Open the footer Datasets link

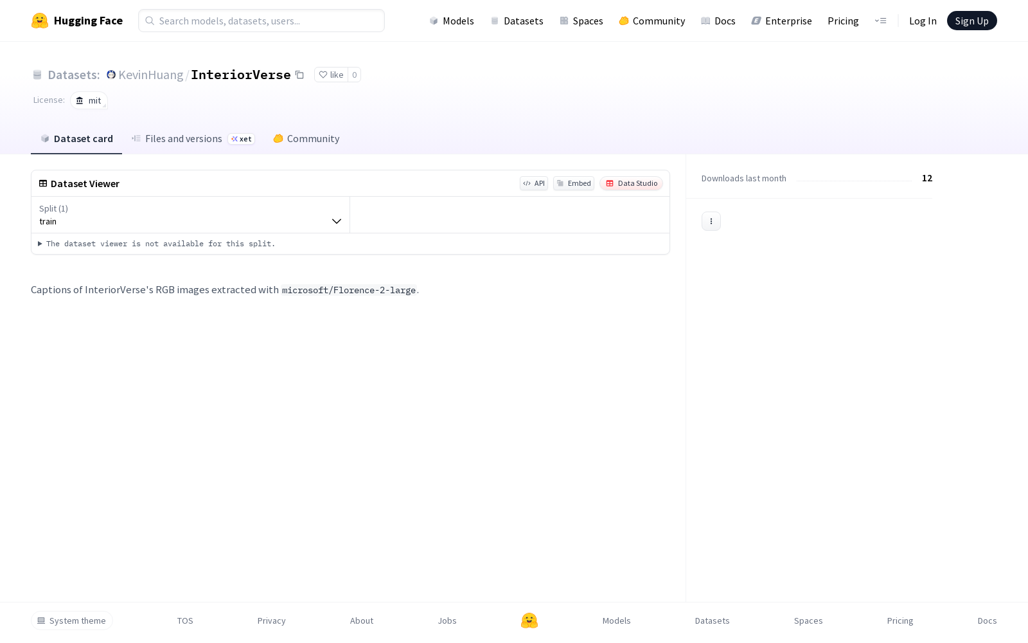point(713,620)
